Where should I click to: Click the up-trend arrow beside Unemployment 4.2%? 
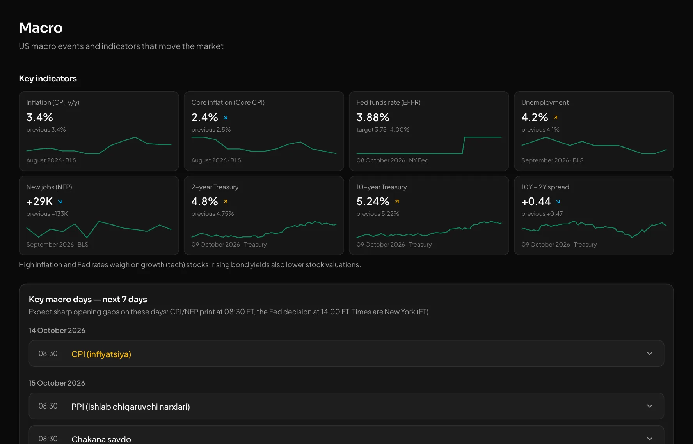(x=555, y=117)
